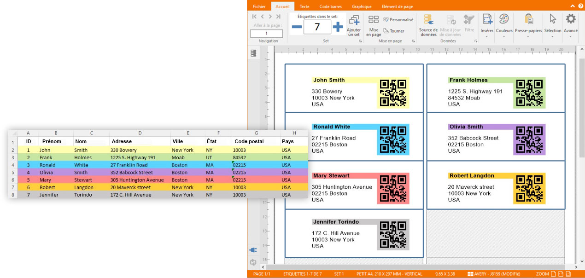Select the John Smith QR code
Screen dimensions: 585x278
(x=393, y=93)
